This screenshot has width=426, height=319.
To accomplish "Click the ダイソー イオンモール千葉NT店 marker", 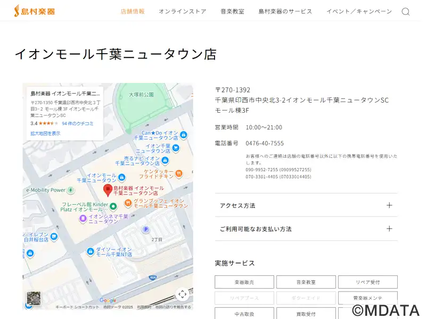I will [x=90, y=251].
